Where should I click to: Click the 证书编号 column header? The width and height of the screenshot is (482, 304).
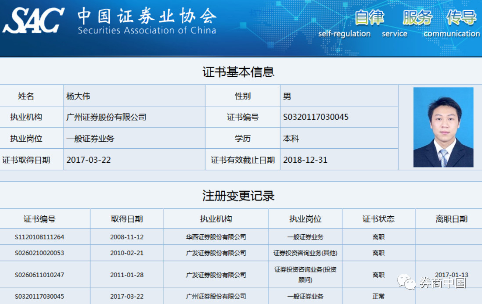click(40, 219)
